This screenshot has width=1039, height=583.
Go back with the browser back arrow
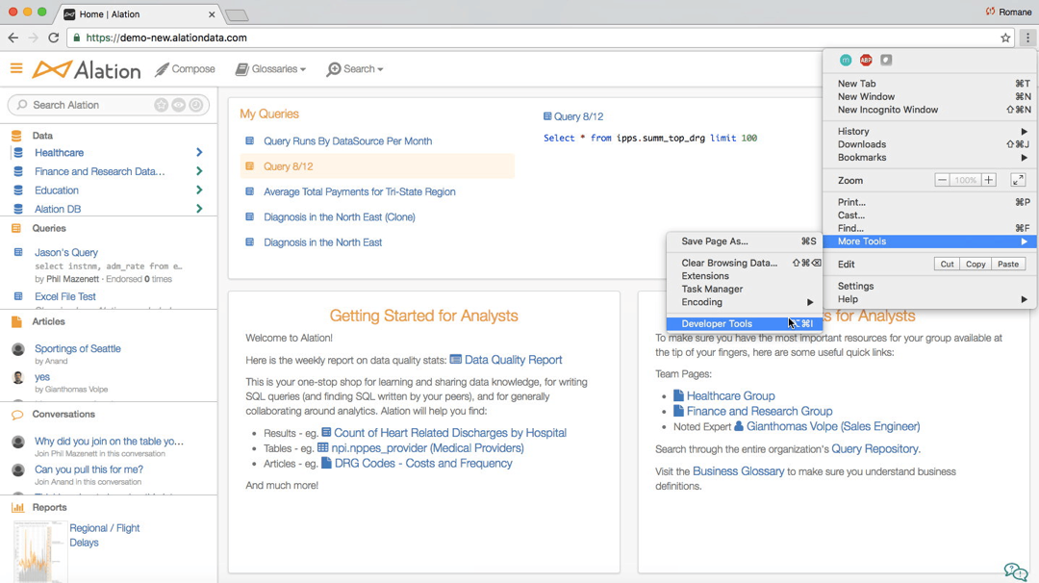(x=13, y=38)
